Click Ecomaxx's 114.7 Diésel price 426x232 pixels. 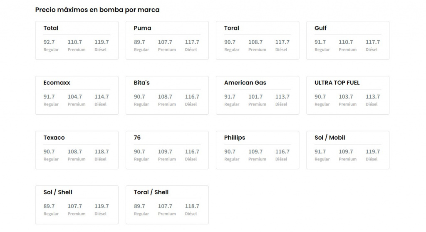click(x=102, y=97)
